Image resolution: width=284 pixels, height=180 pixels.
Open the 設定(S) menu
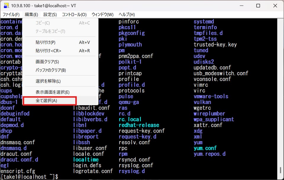[x=50, y=14]
